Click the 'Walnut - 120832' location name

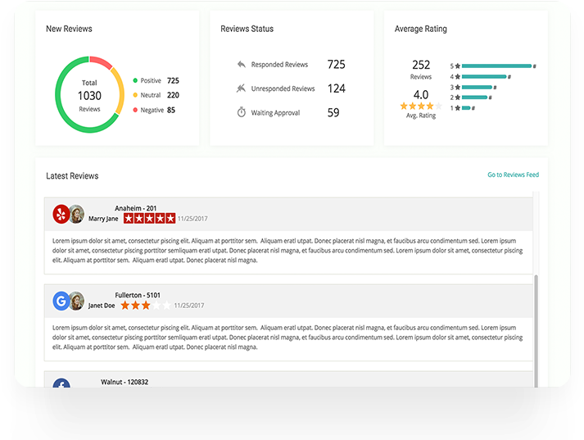(124, 382)
